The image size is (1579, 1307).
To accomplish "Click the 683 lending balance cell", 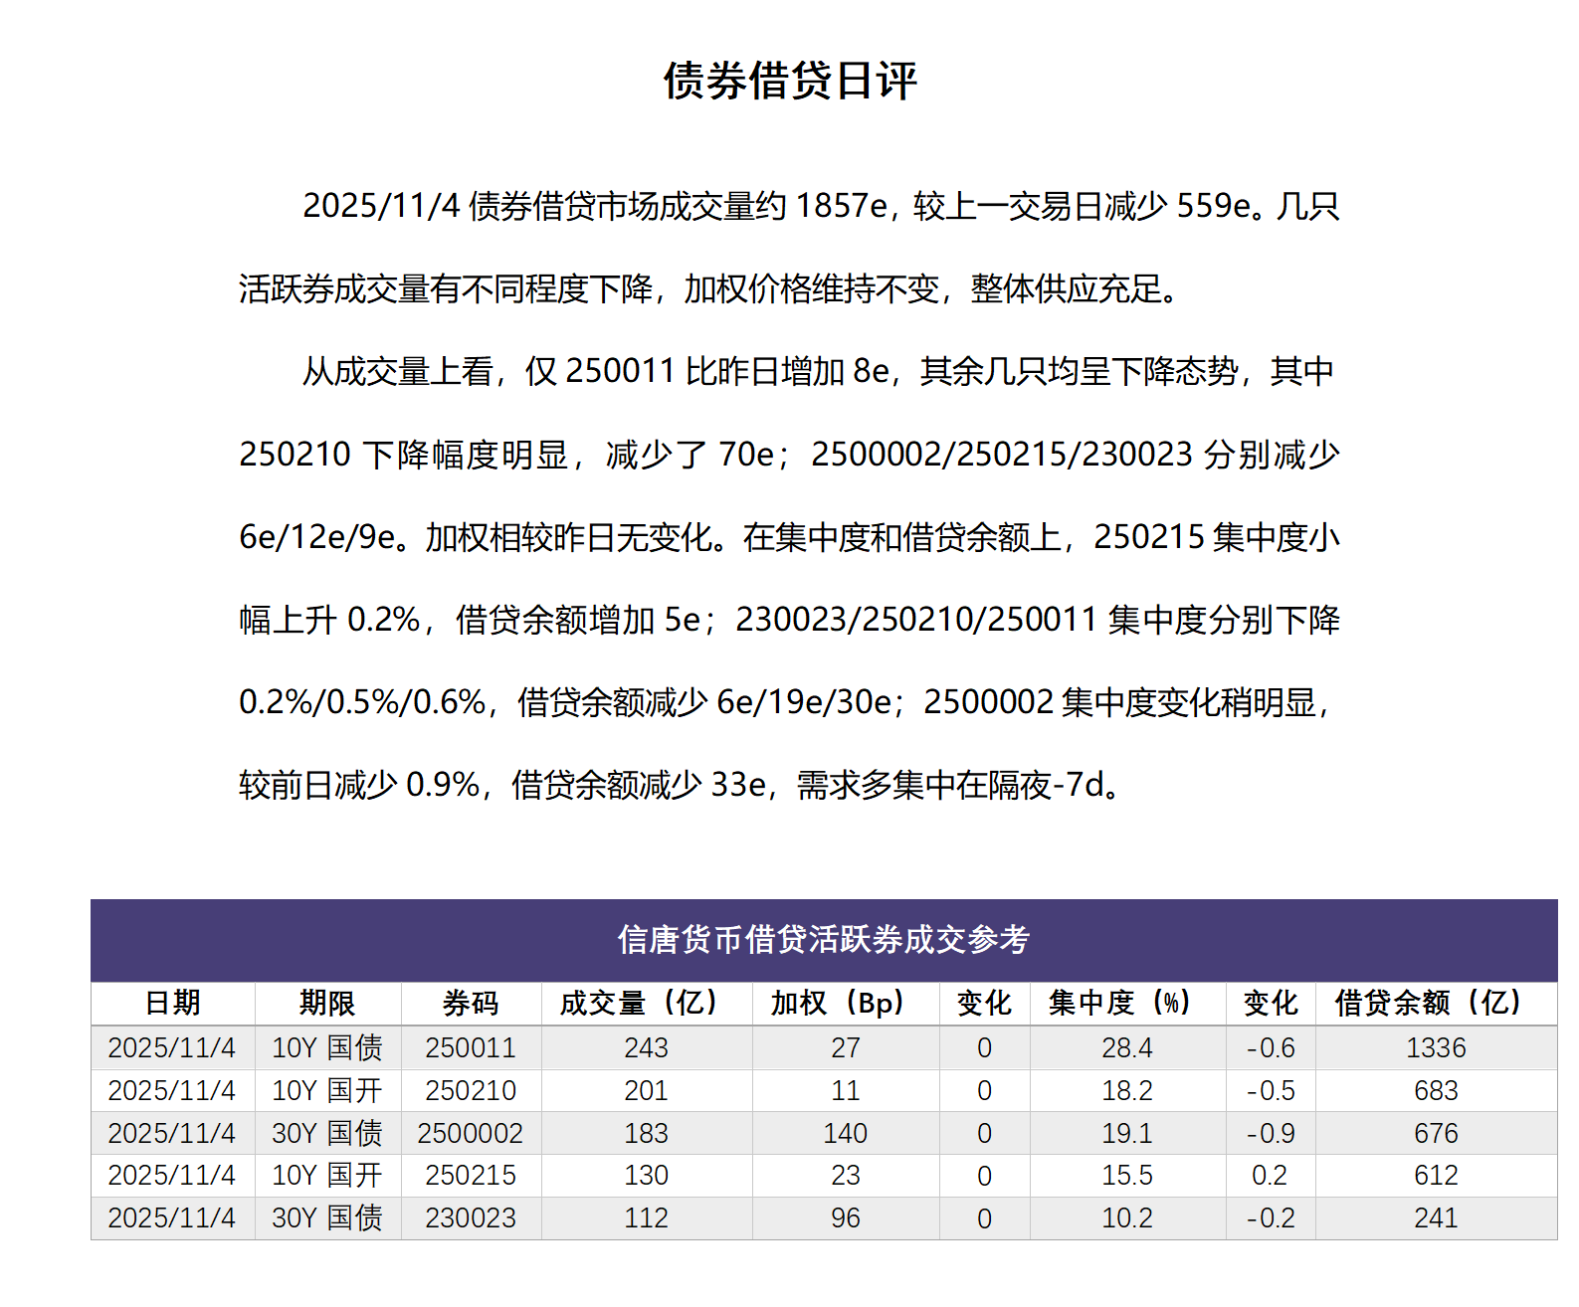I will point(1435,1090).
